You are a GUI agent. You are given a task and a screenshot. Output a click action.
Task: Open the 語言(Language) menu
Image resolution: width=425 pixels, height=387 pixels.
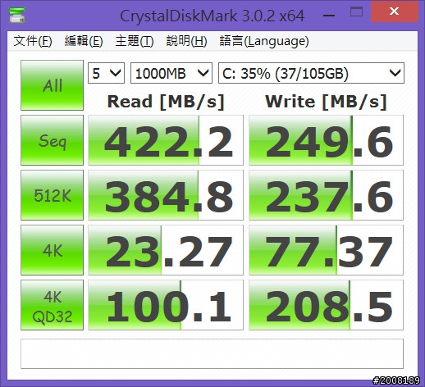[264, 42]
